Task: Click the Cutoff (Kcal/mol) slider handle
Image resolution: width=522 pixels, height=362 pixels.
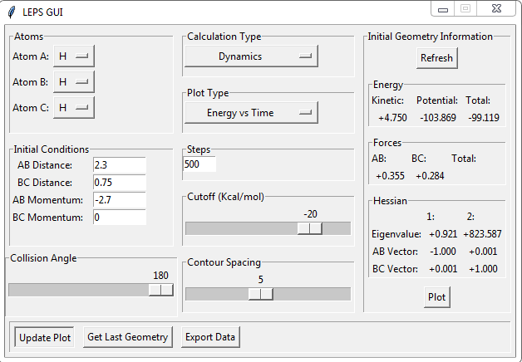Action: (x=310, y=228)
